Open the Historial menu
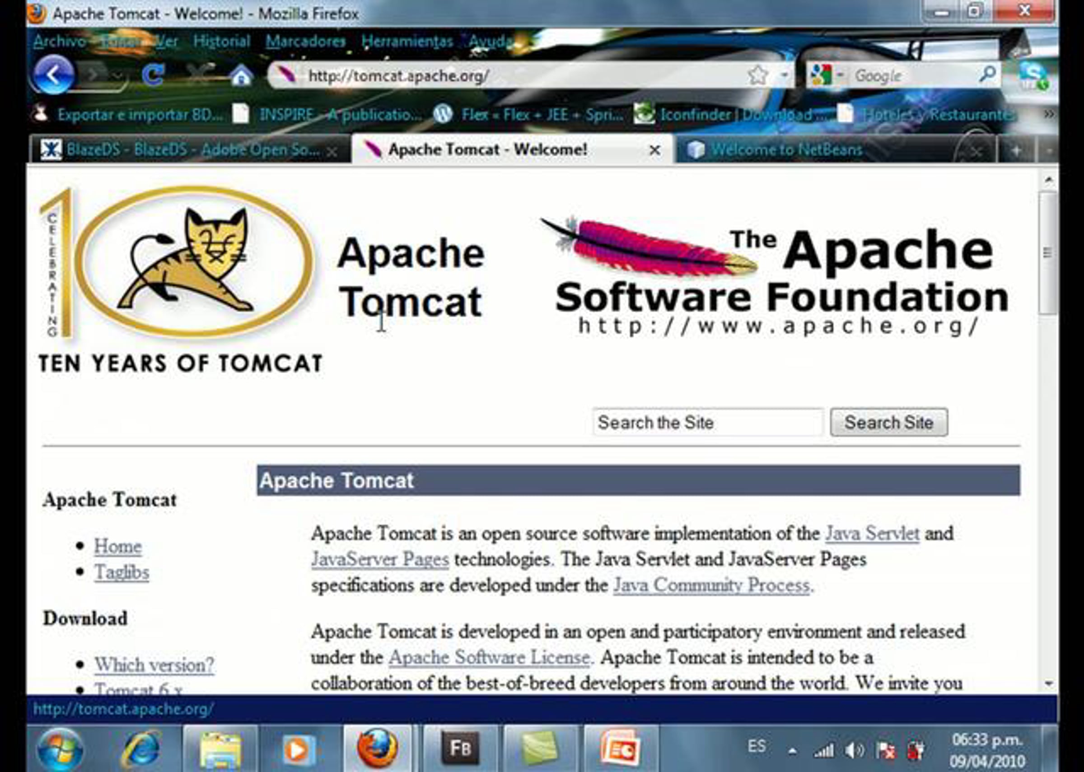Screen dimensions: 1084x772 tap(222, 42)
